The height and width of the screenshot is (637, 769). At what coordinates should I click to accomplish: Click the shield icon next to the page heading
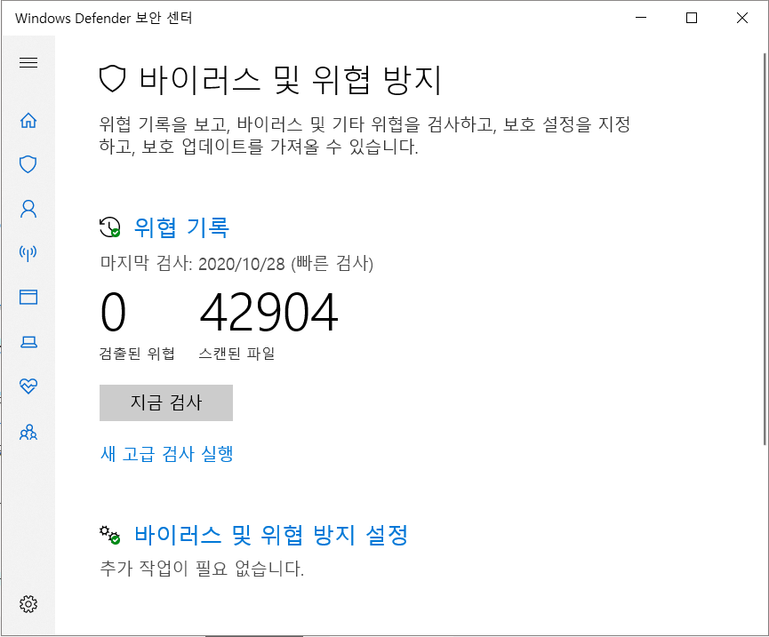tap(110, 78)
